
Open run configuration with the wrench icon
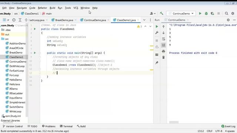pyautogui.click(x=157, y=33)
